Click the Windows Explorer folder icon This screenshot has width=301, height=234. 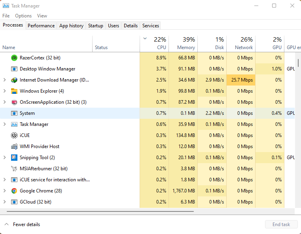point(14,91)
